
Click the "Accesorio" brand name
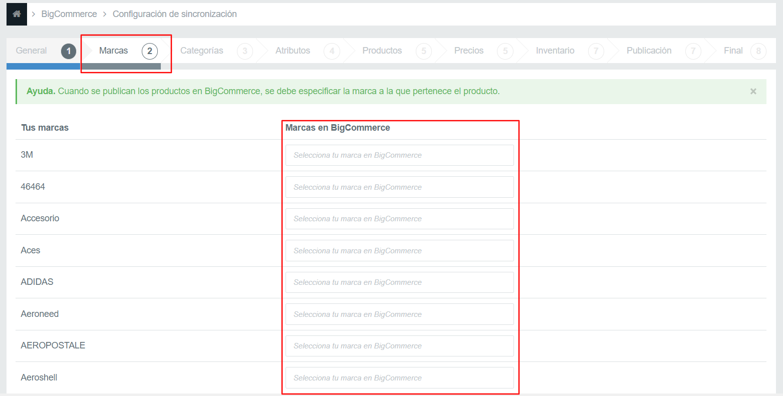[40, 218]
